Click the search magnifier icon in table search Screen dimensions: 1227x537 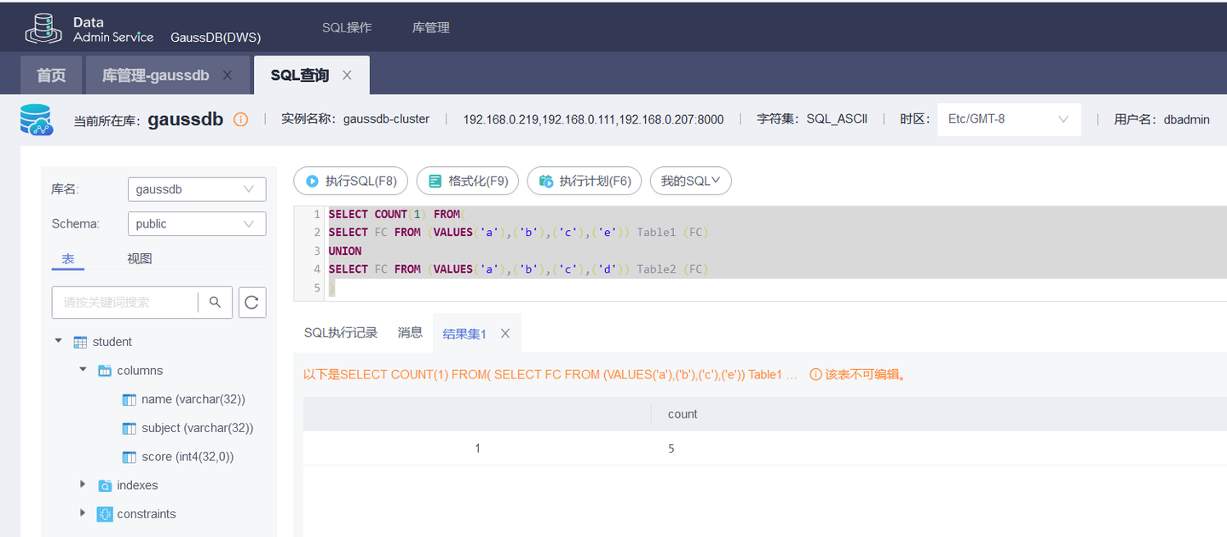click(215, 302)
